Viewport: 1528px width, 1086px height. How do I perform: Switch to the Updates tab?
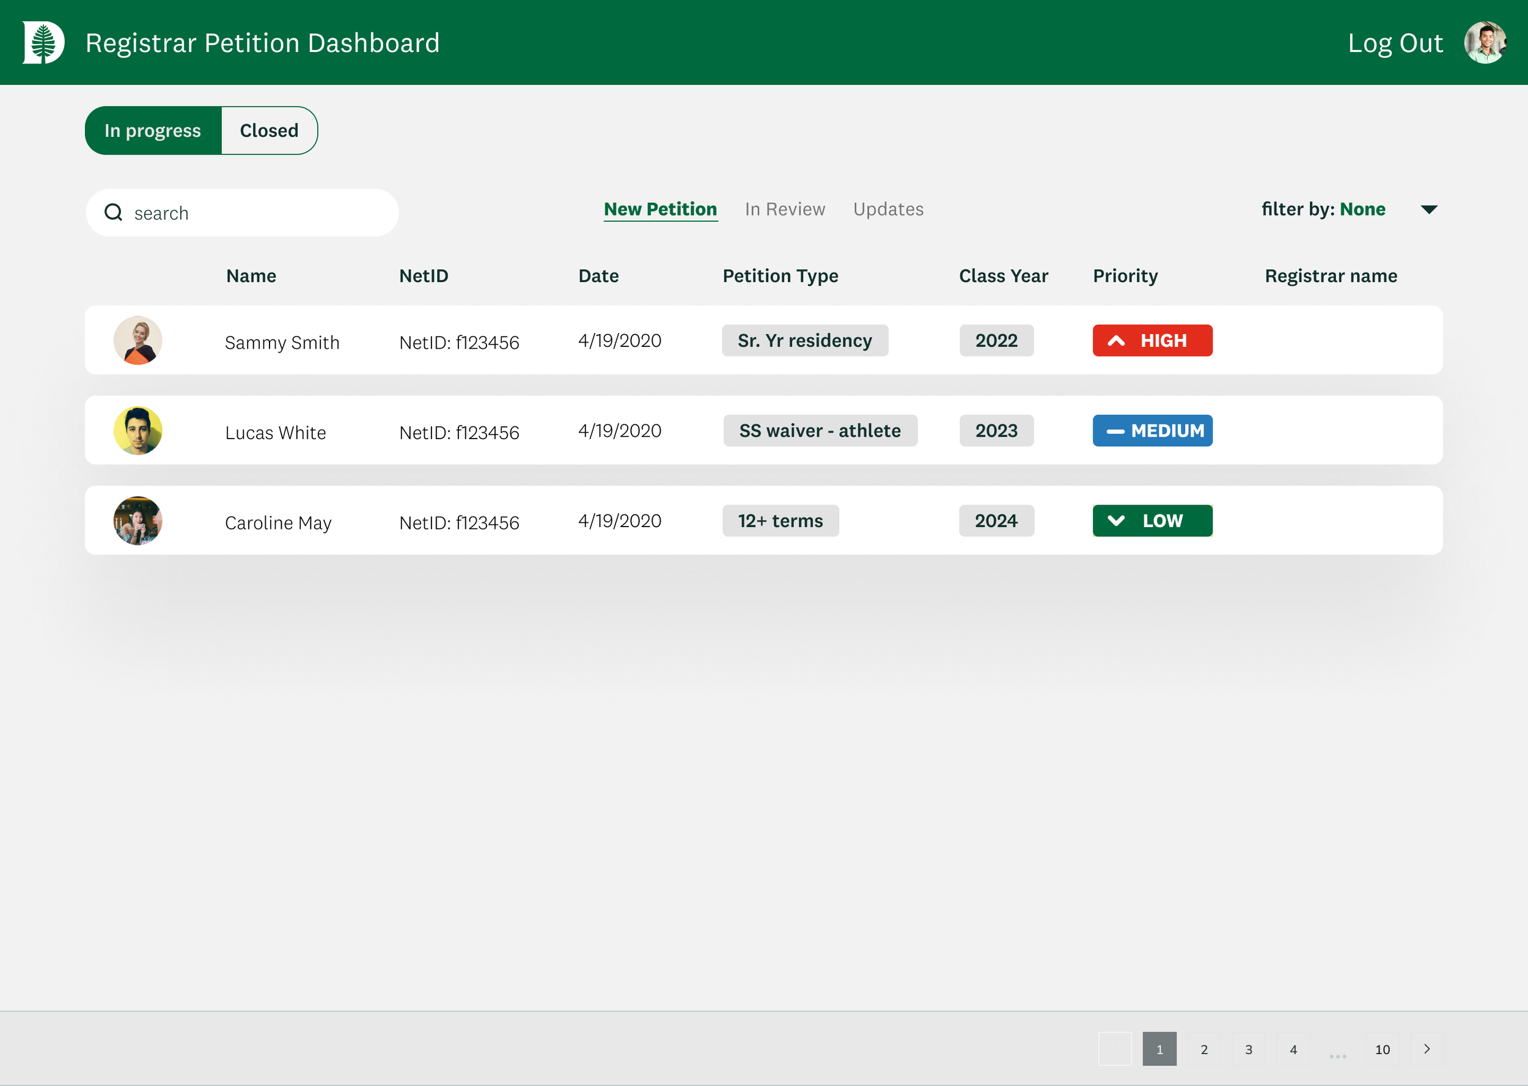(x=887, y=210)
